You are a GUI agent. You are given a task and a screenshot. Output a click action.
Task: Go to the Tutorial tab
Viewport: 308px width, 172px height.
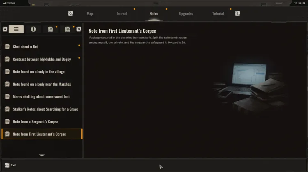[x=218, y=14]
